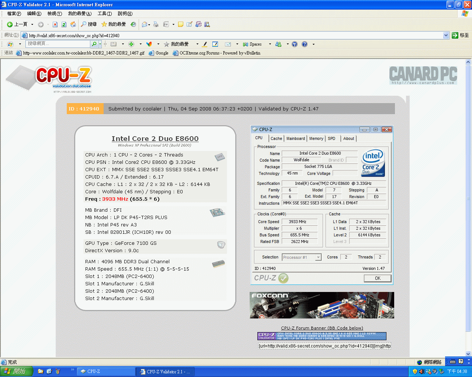472x377 pixels.
Task: Switch to the Cache tab in CPU-Z image
Action: pyautogui.click(x=276, y=138)
